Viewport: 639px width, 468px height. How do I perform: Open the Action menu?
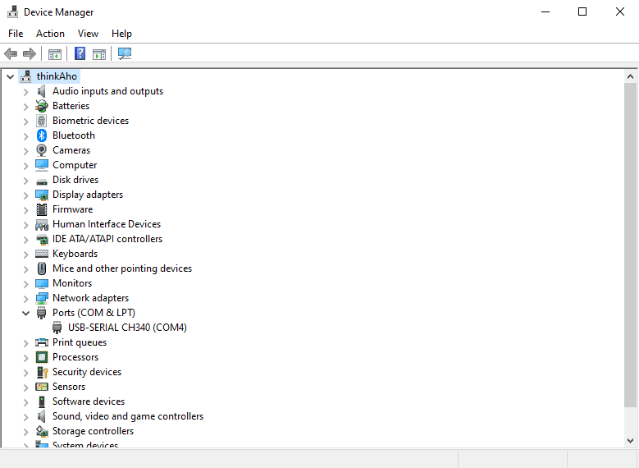click(50, 34)
